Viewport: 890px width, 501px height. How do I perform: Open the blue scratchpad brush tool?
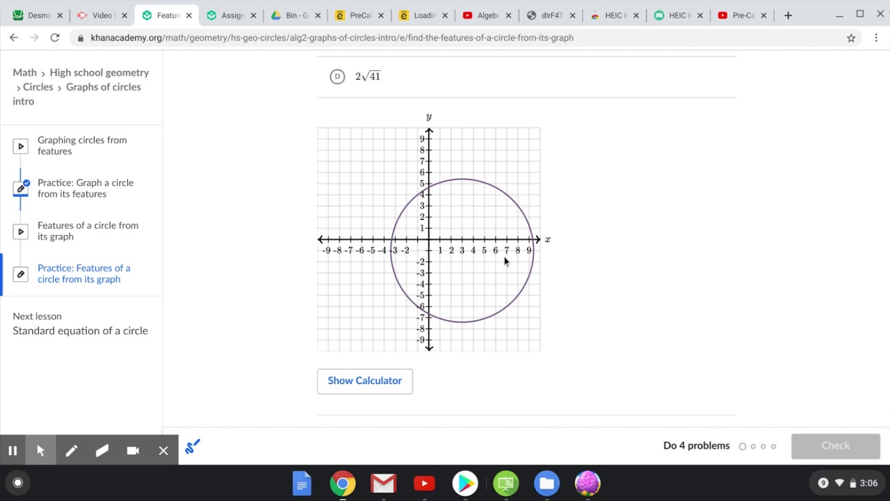click(x=193, y=447)
